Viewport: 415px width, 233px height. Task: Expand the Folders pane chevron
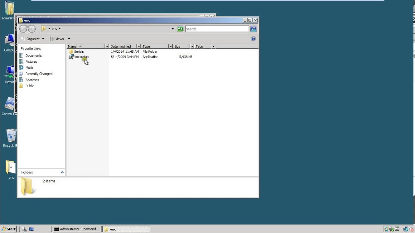(62, 172)
